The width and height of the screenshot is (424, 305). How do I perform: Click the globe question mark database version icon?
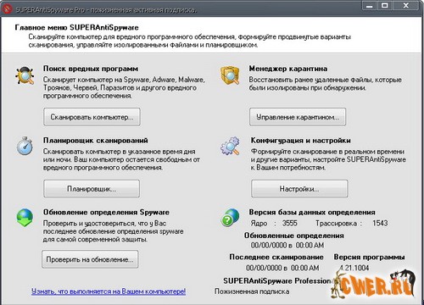click(x=230, y=217)
